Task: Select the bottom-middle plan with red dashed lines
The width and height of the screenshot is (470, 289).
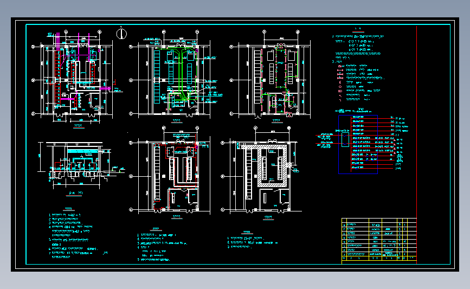Action: 170,170
